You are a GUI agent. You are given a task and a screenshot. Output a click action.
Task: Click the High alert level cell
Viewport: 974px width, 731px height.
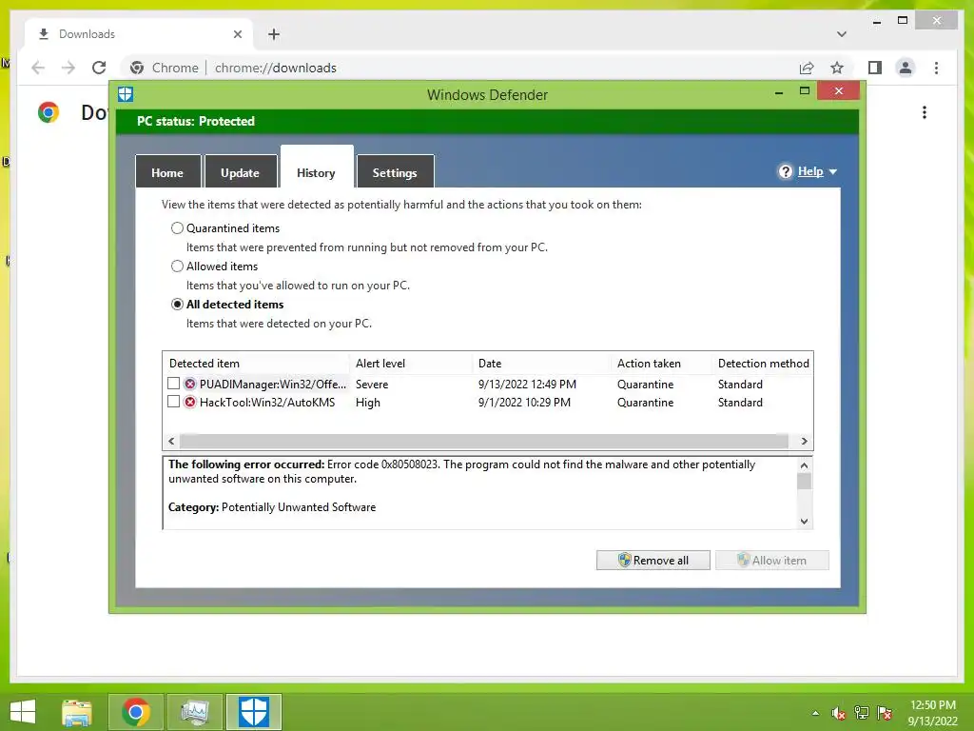pos(368,403)
